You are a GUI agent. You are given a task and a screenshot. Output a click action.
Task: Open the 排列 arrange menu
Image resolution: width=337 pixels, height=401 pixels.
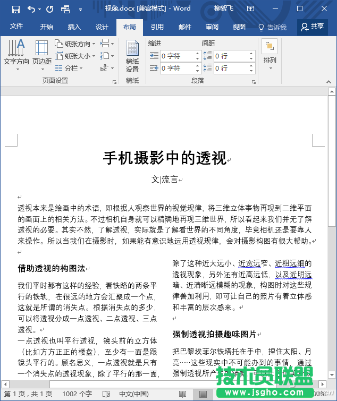pyautogui.click(x=269, y=55)
